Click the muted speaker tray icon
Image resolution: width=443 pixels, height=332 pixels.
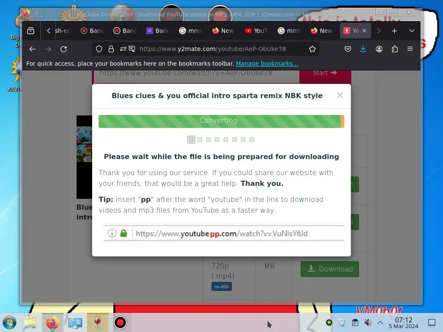pyautogui.click(x=368, y=322)
